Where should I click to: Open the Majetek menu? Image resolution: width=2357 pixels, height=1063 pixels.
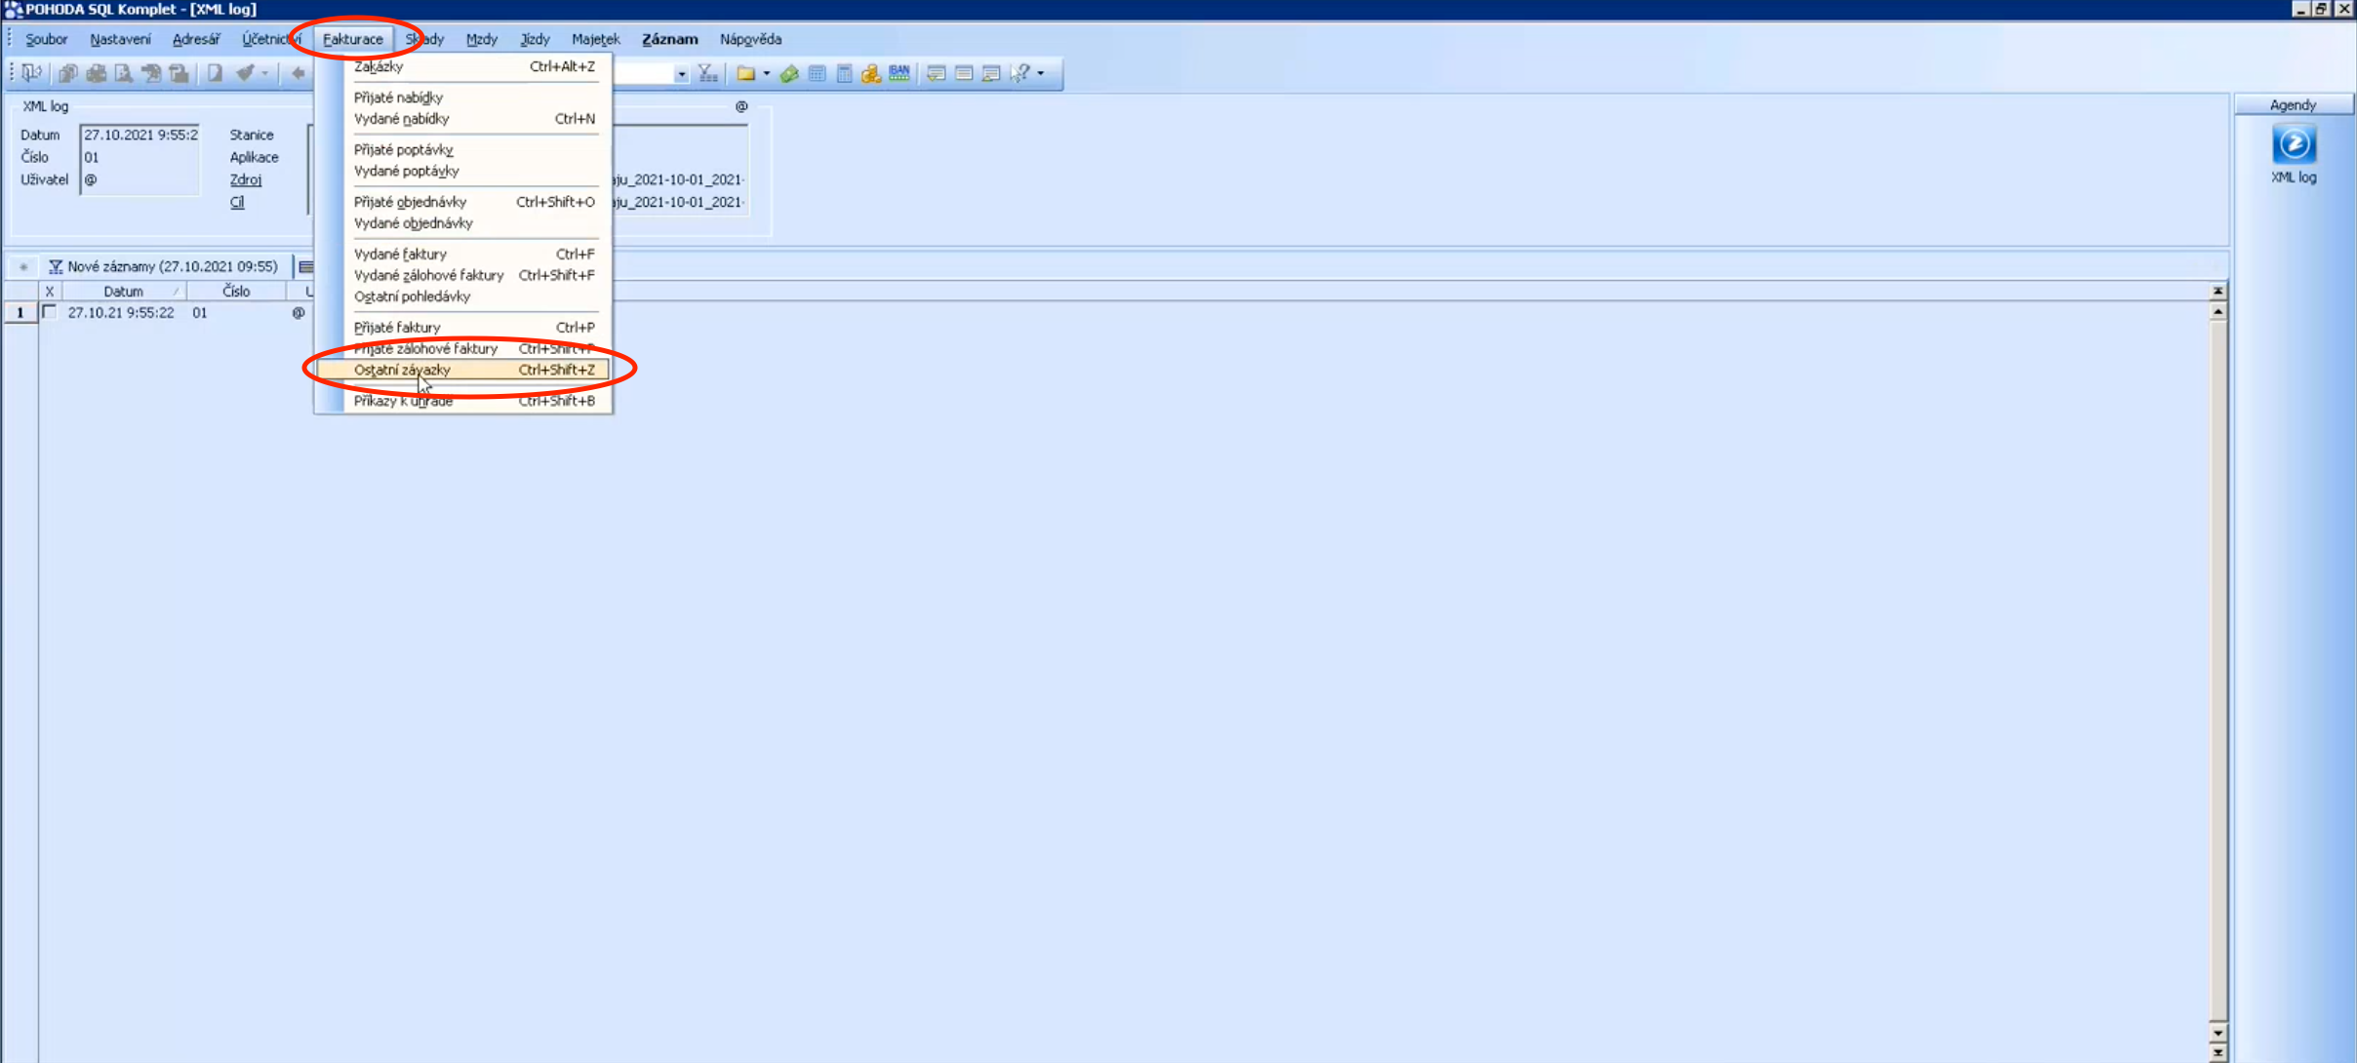click(595, 39)
